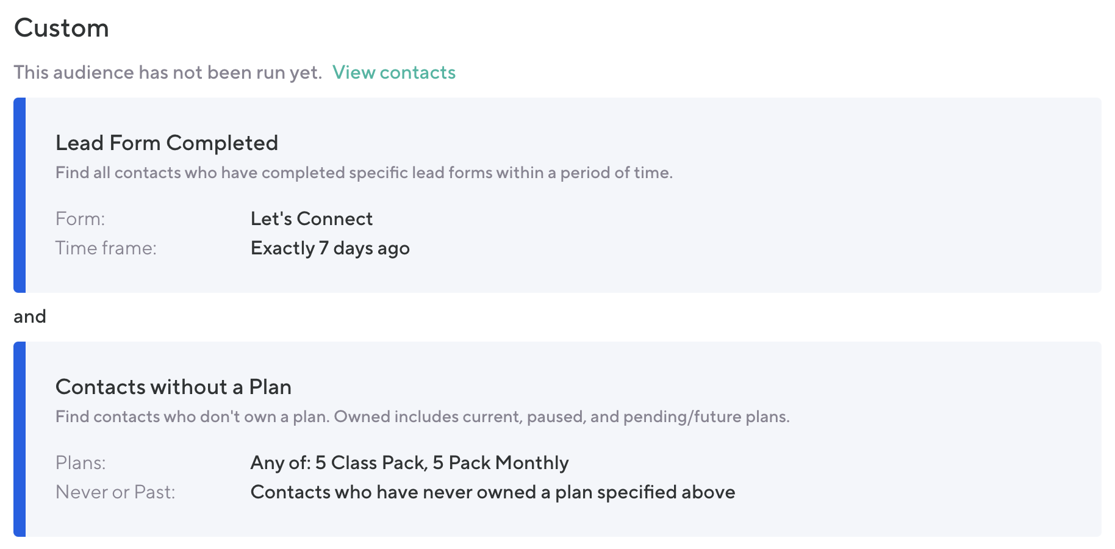Click the 'Any of:' plans qualifier
Screen dimensions: 1115x549
tap(281, 463)
